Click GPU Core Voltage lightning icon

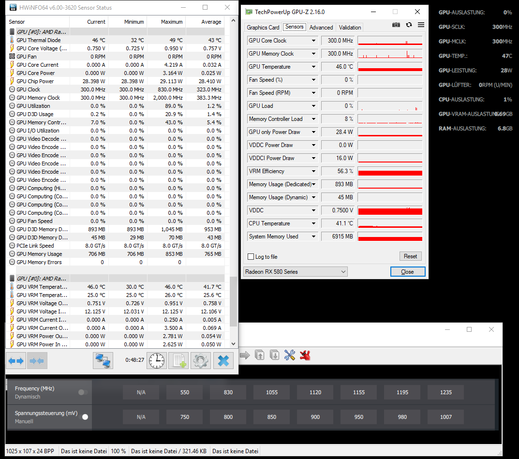(x=12, y=48)
